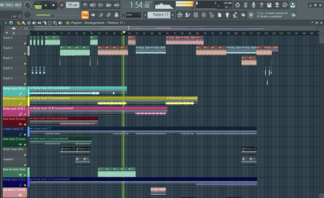Click the link chain icon in toolbar
Viewport: 324px width, 198px height.
108,15
